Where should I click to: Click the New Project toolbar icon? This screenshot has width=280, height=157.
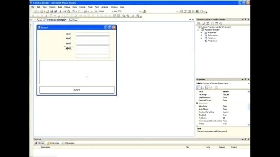point(36,11)
